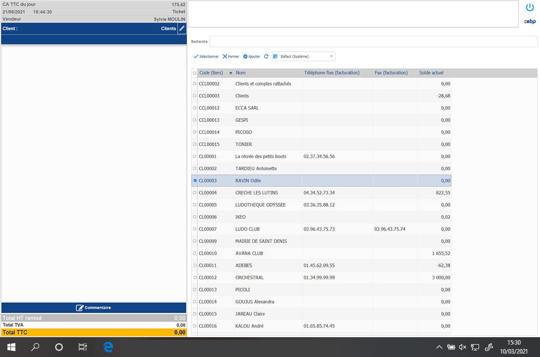Click the pencil edit icon beside Clients
This screenshot has height=357, width=540.
click(x=182, y=28)
